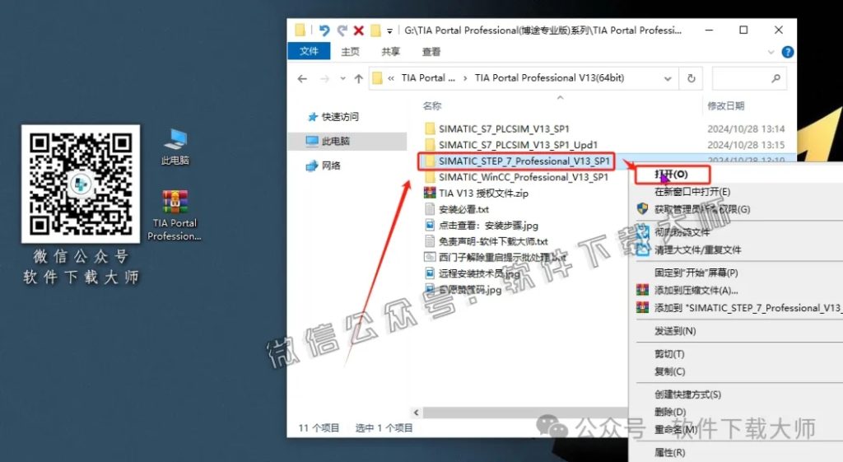The height and width of the screenshot is (462, 843).
Task: Click image icon of 安装步骤.jpg
Action: coord(430,226)
